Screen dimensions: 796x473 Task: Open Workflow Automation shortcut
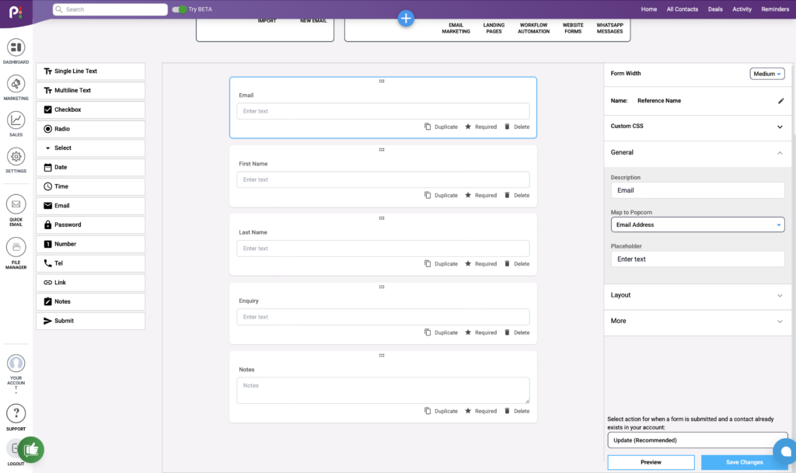tap(533, 29)
